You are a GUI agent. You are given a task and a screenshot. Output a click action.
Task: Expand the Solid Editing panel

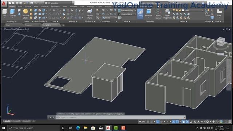tap(40, 21)
